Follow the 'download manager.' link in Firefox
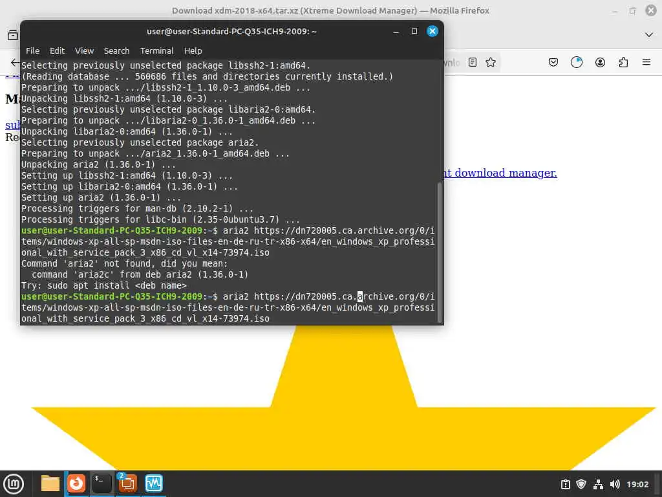 pyautogui.click(x=506, y=173)
